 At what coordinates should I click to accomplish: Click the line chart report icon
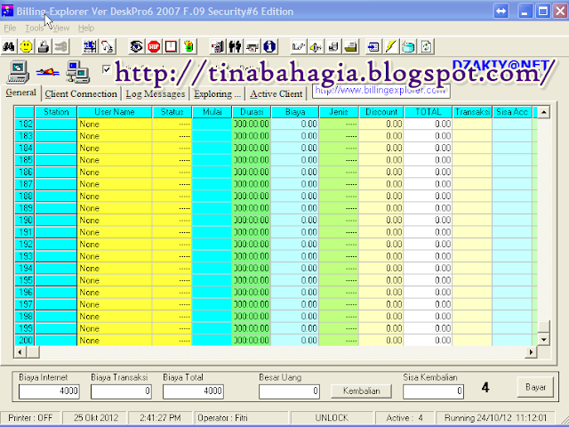[x=299, y=46]
